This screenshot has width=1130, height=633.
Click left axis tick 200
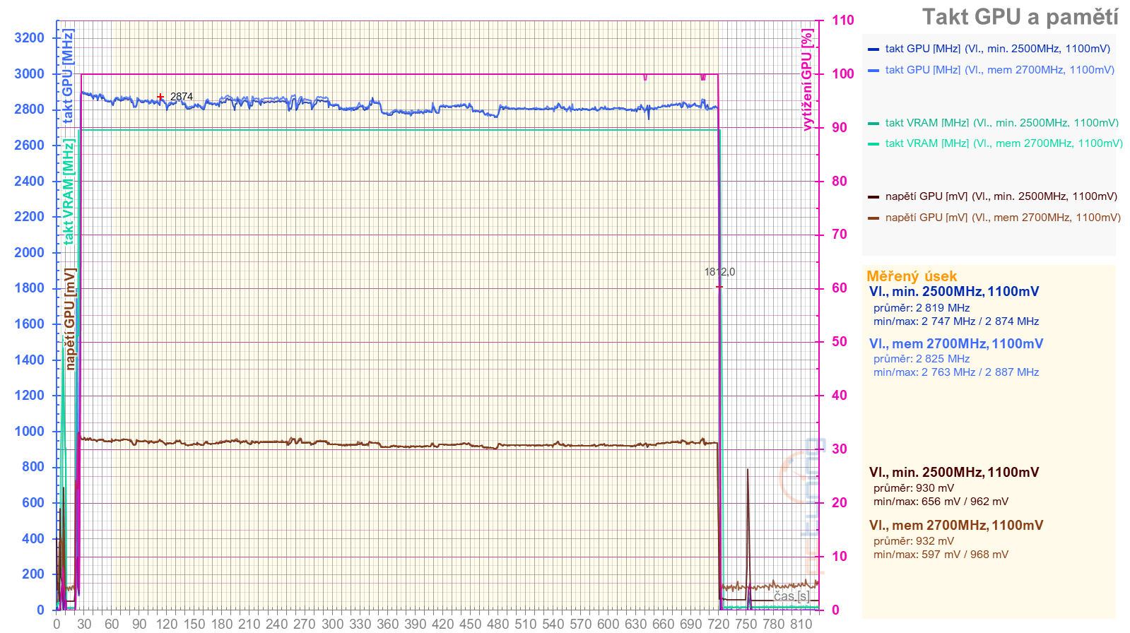[x=33, y=574]
